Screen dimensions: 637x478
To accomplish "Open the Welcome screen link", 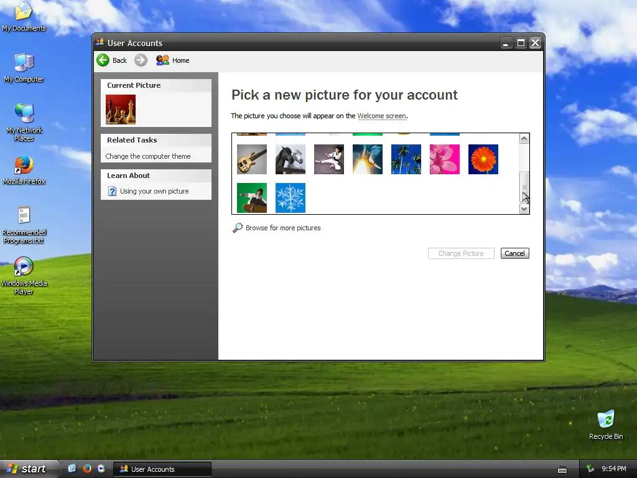I will pos(381,116).
